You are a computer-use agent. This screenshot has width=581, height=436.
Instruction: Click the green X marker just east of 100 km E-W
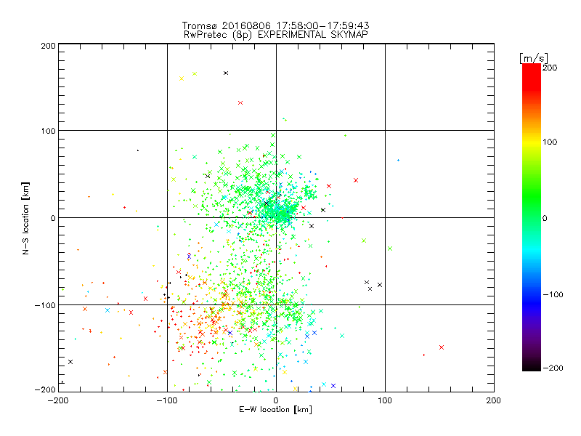coord(390,249)
